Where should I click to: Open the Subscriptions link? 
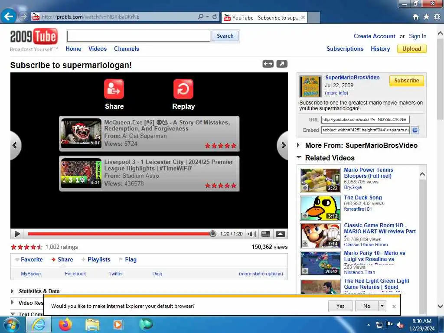345,49
